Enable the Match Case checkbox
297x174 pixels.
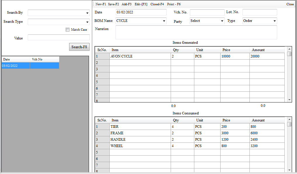(68, 29)
